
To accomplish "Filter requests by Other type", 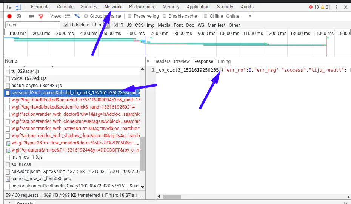I will click(234, 25).
